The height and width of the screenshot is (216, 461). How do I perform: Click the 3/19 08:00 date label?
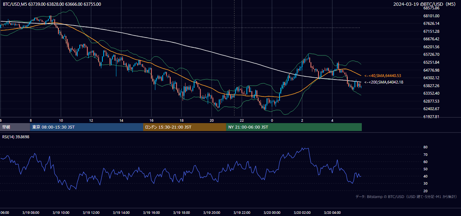pos(31,212)
